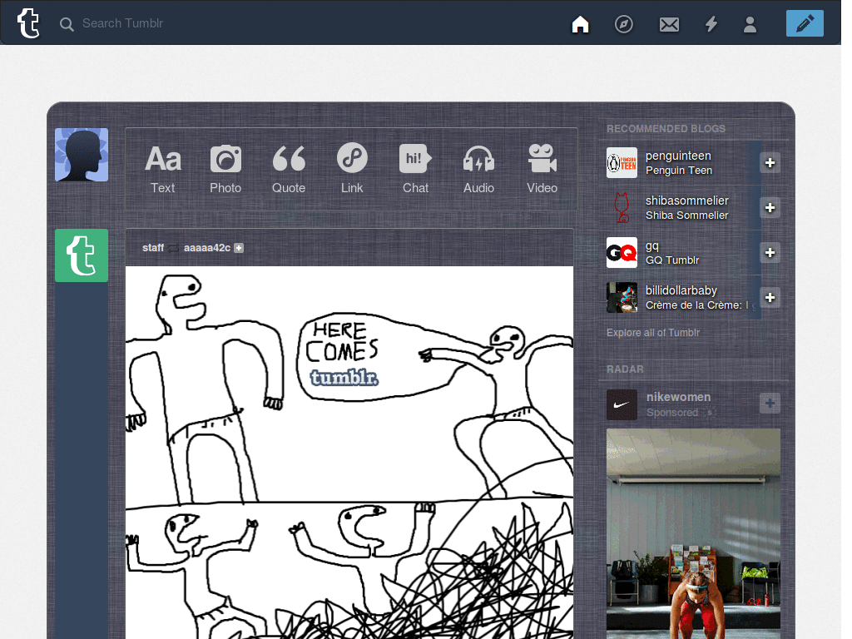Open the account person icon
Screen dimensions: 852x639
[750, 24]
